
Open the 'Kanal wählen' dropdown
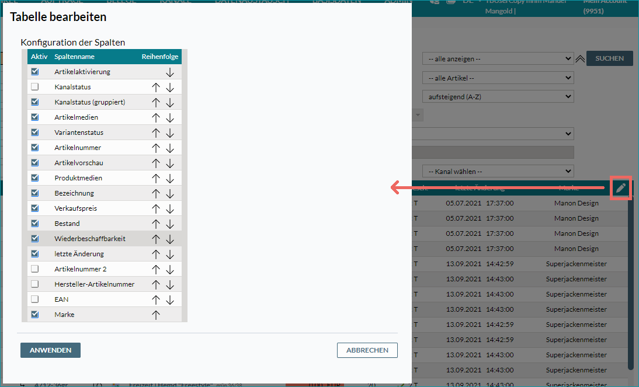(x=498, y=172)
